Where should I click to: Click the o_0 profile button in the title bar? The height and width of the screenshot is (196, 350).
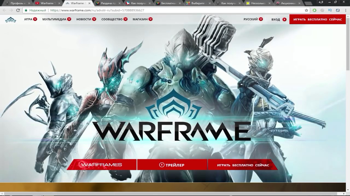[321, 2]
